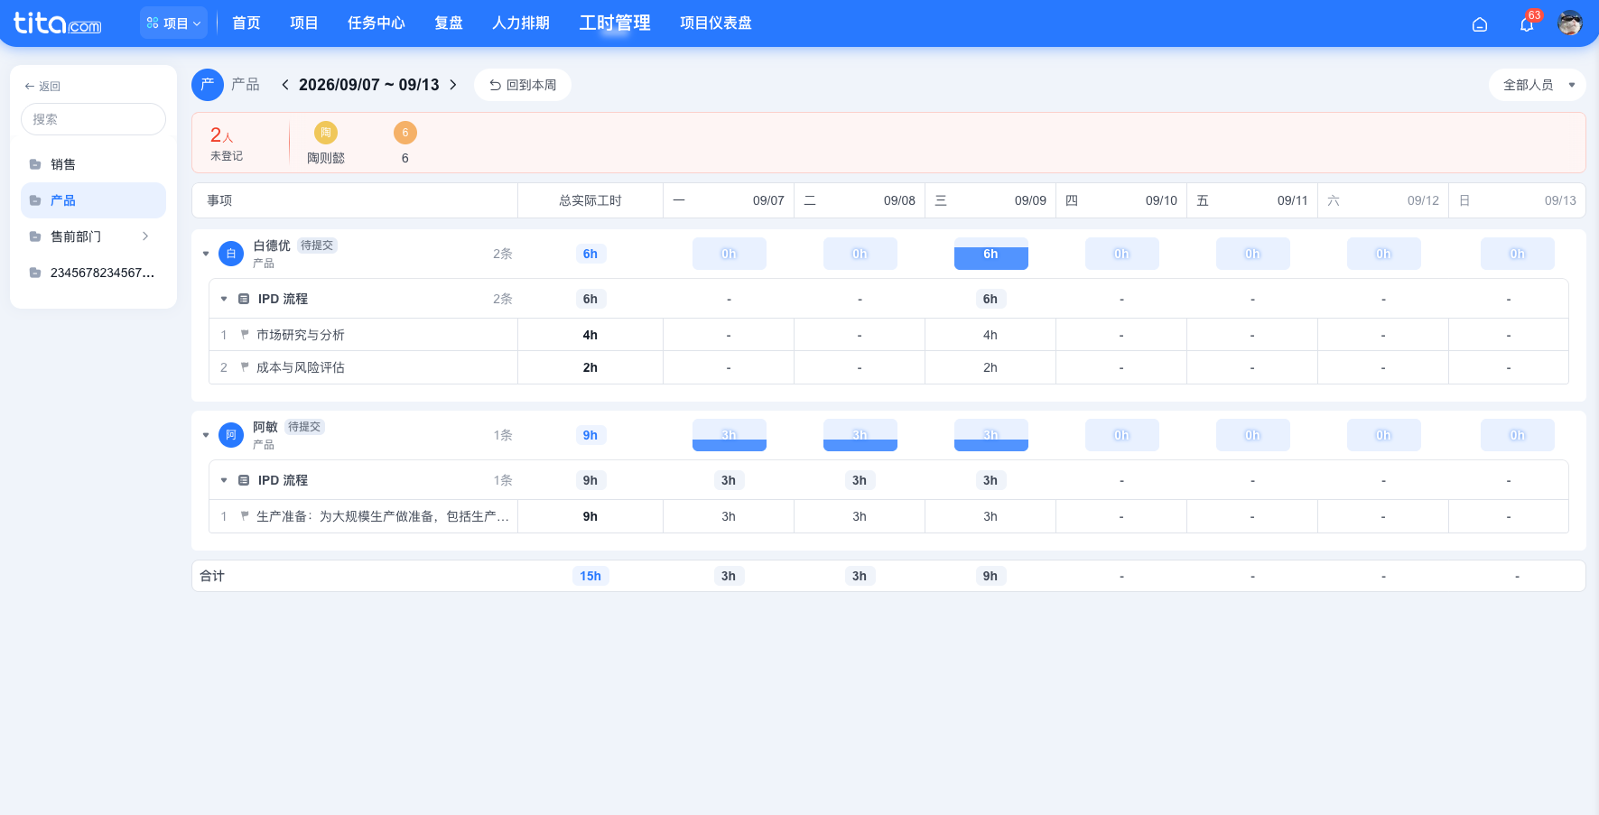Collapse 白德优's row with the triangle

pos(206,254)
